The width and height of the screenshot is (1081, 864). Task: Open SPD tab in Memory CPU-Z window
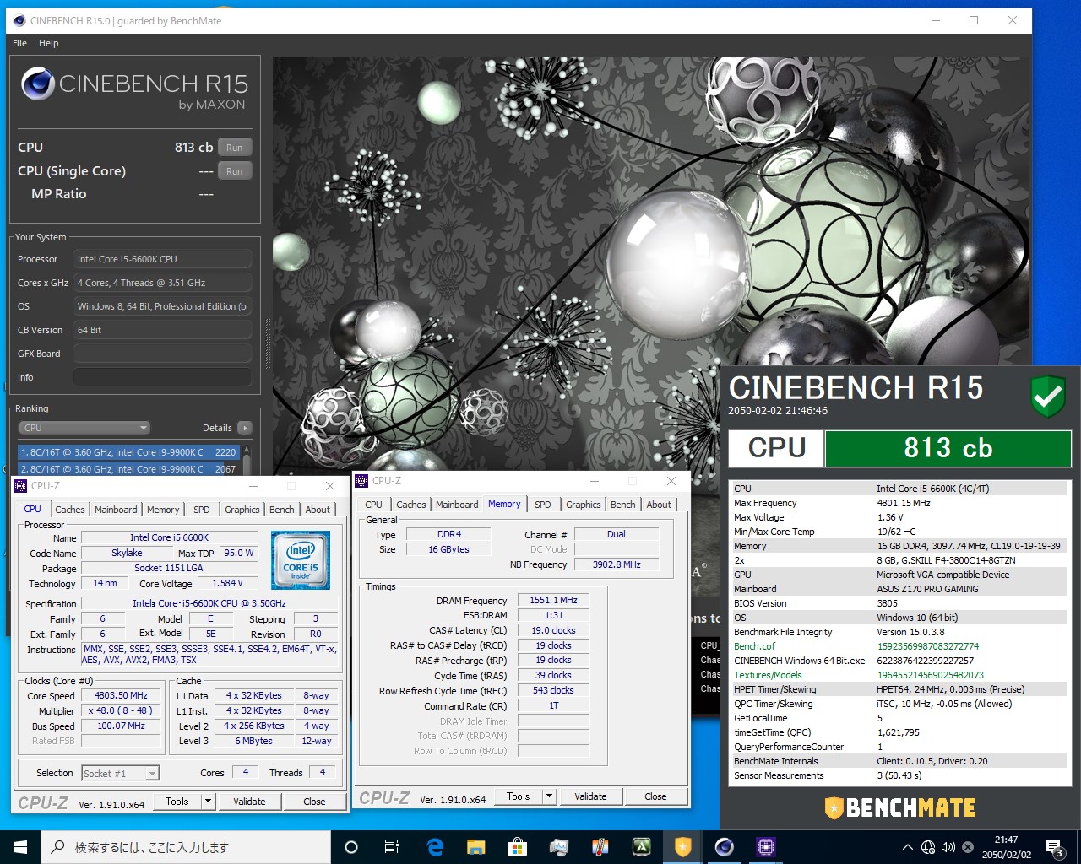click(x=543, y=505)
